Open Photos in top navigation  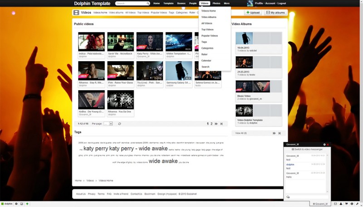point(216,4)
